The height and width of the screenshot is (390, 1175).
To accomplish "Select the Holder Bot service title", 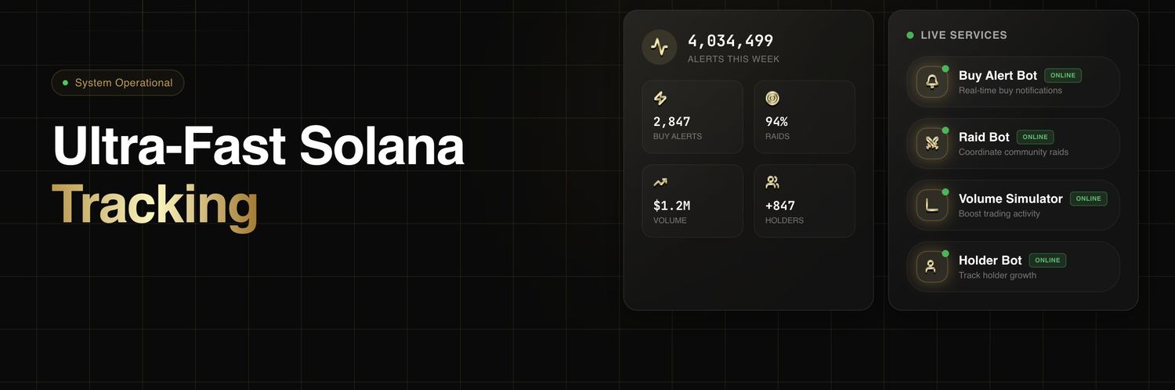I will click(990, 260).
